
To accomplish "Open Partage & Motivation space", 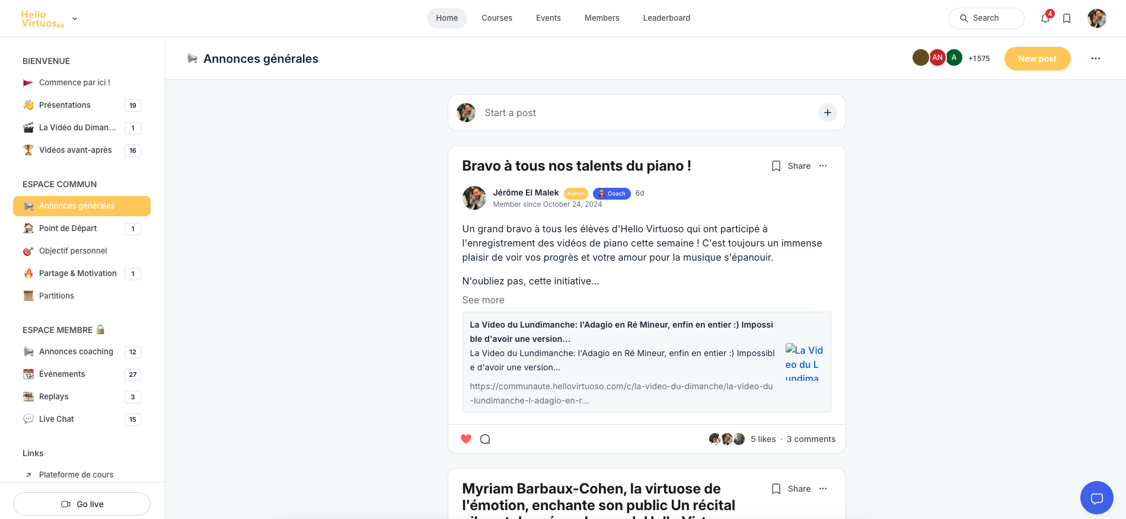I will (x=82, y=273).
